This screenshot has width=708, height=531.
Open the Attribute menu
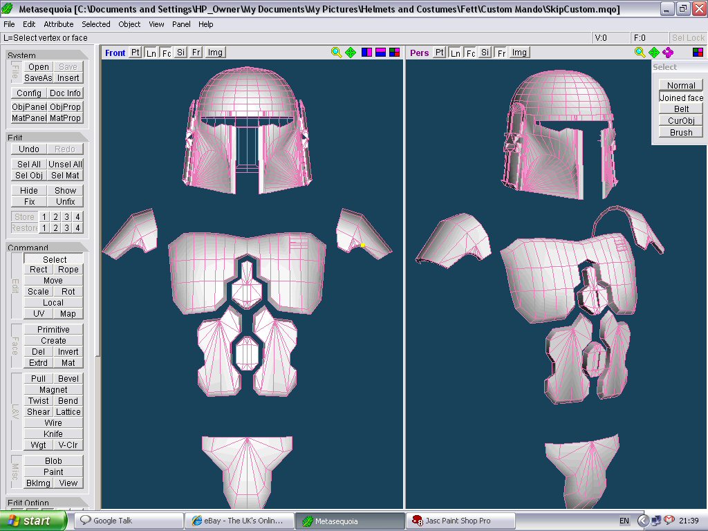[x=58, y=24]
